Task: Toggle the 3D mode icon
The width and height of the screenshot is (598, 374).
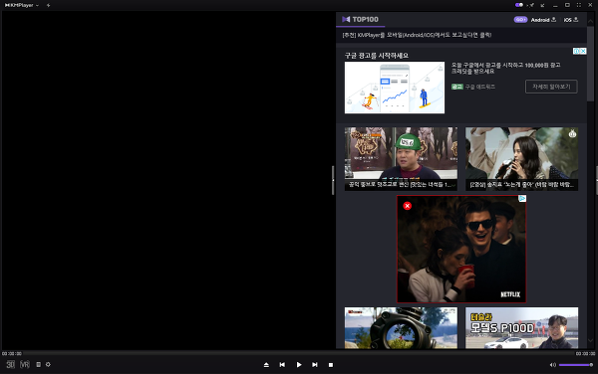Action: click(x=10, y=364)
